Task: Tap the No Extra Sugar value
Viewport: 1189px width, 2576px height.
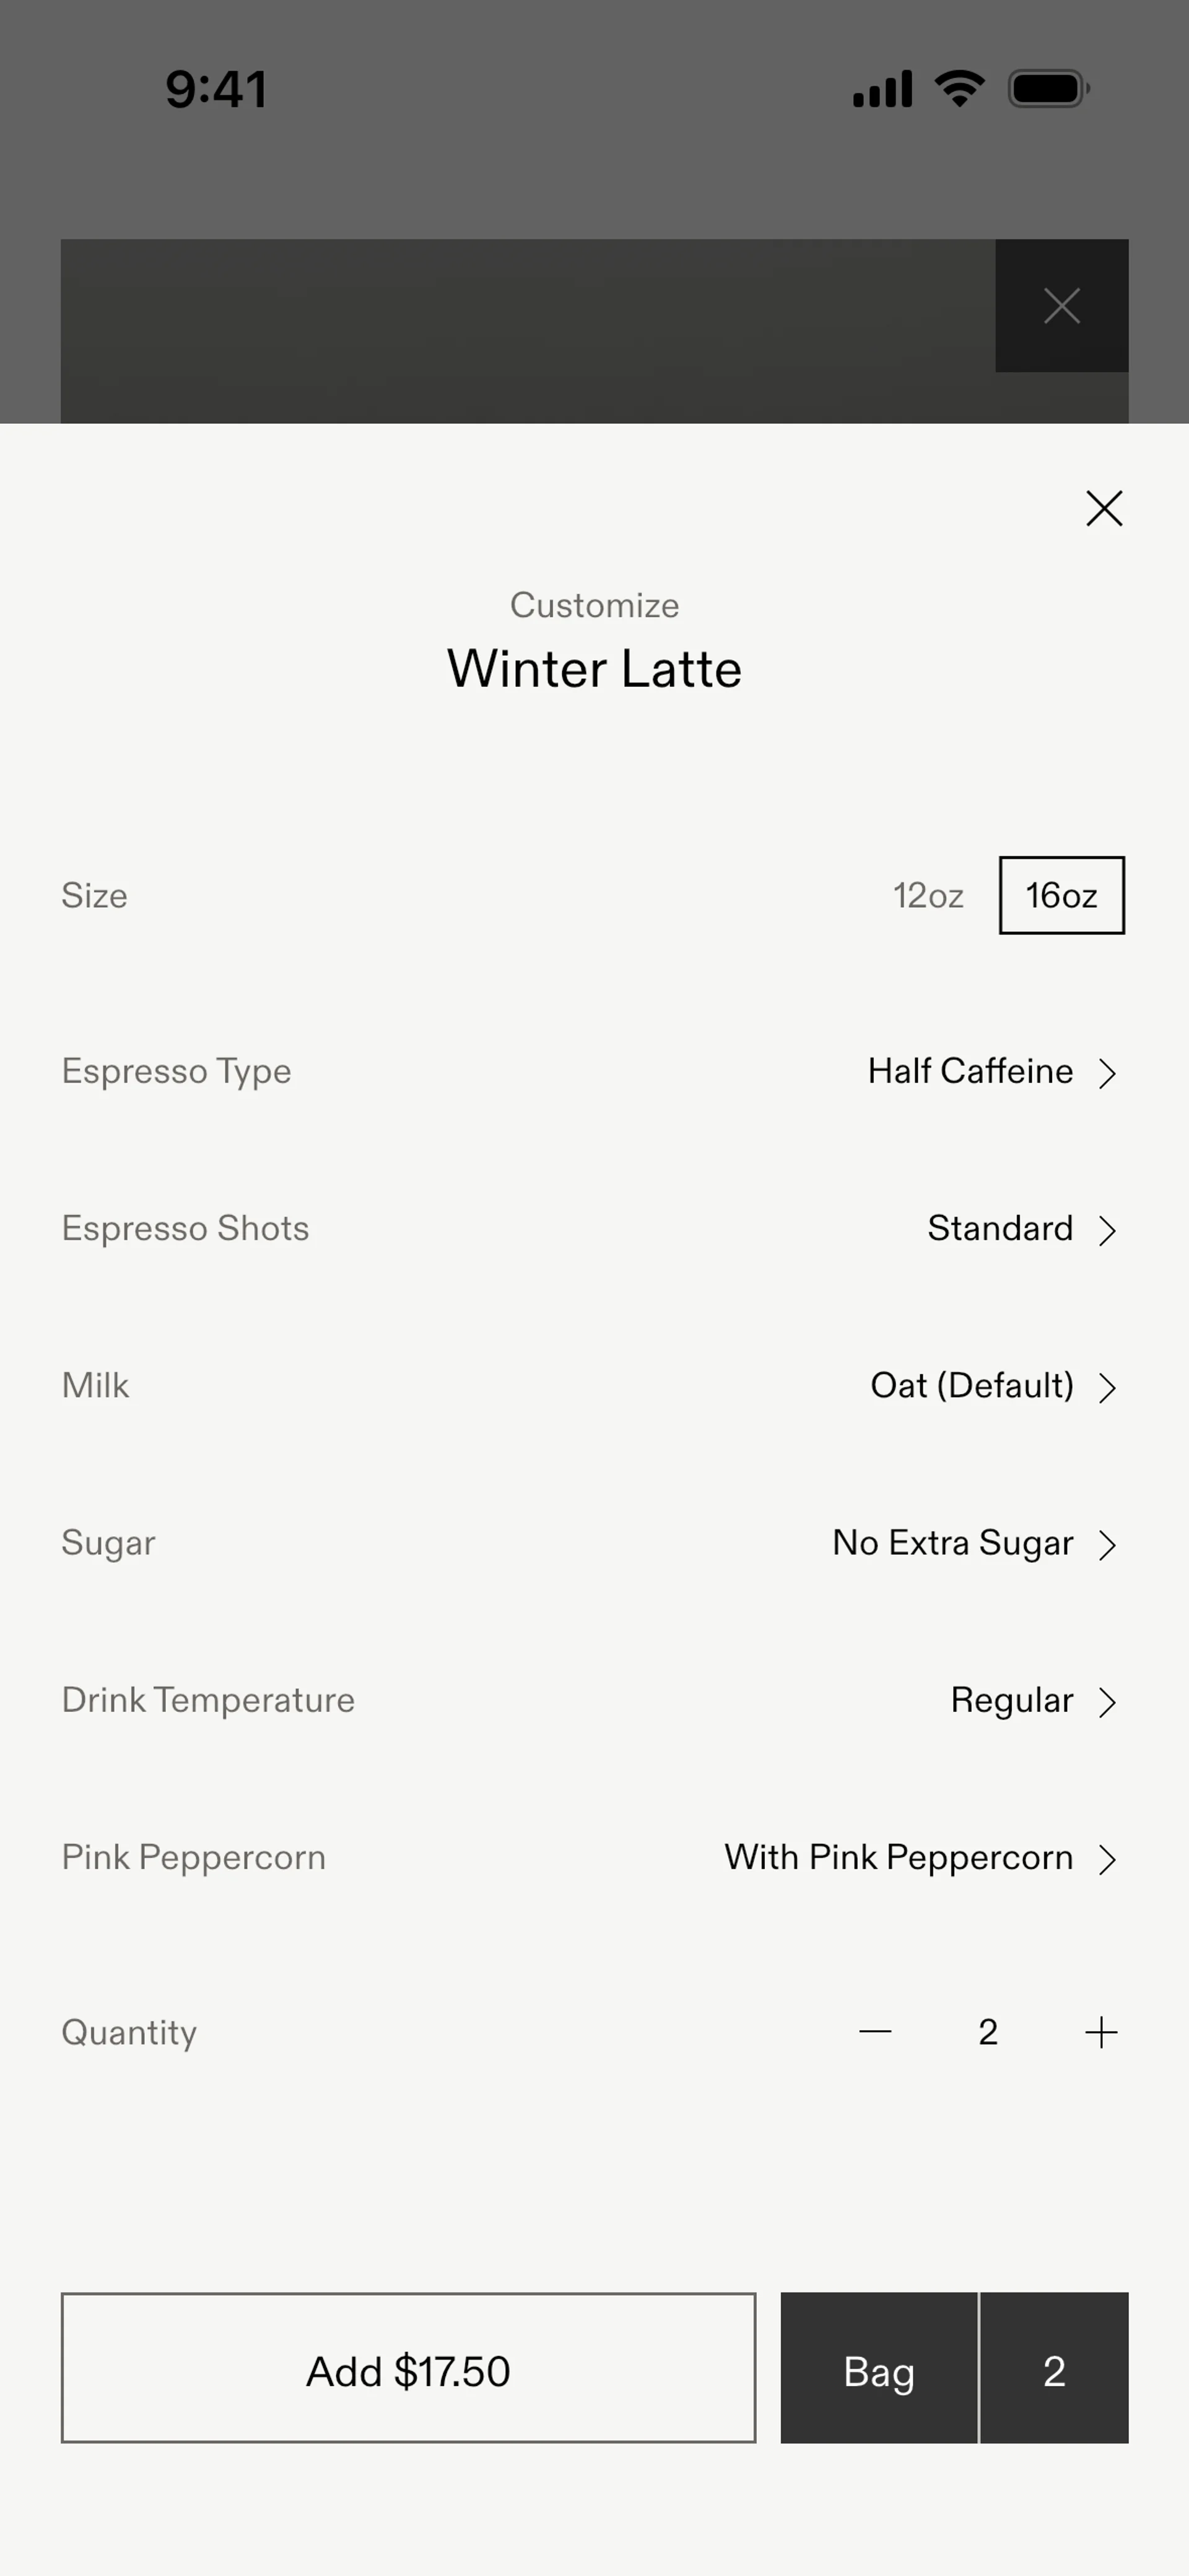Action: (x=953, y=1543)
